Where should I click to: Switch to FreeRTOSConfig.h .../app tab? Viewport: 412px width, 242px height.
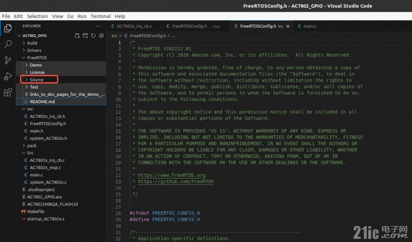click(195, 26)
